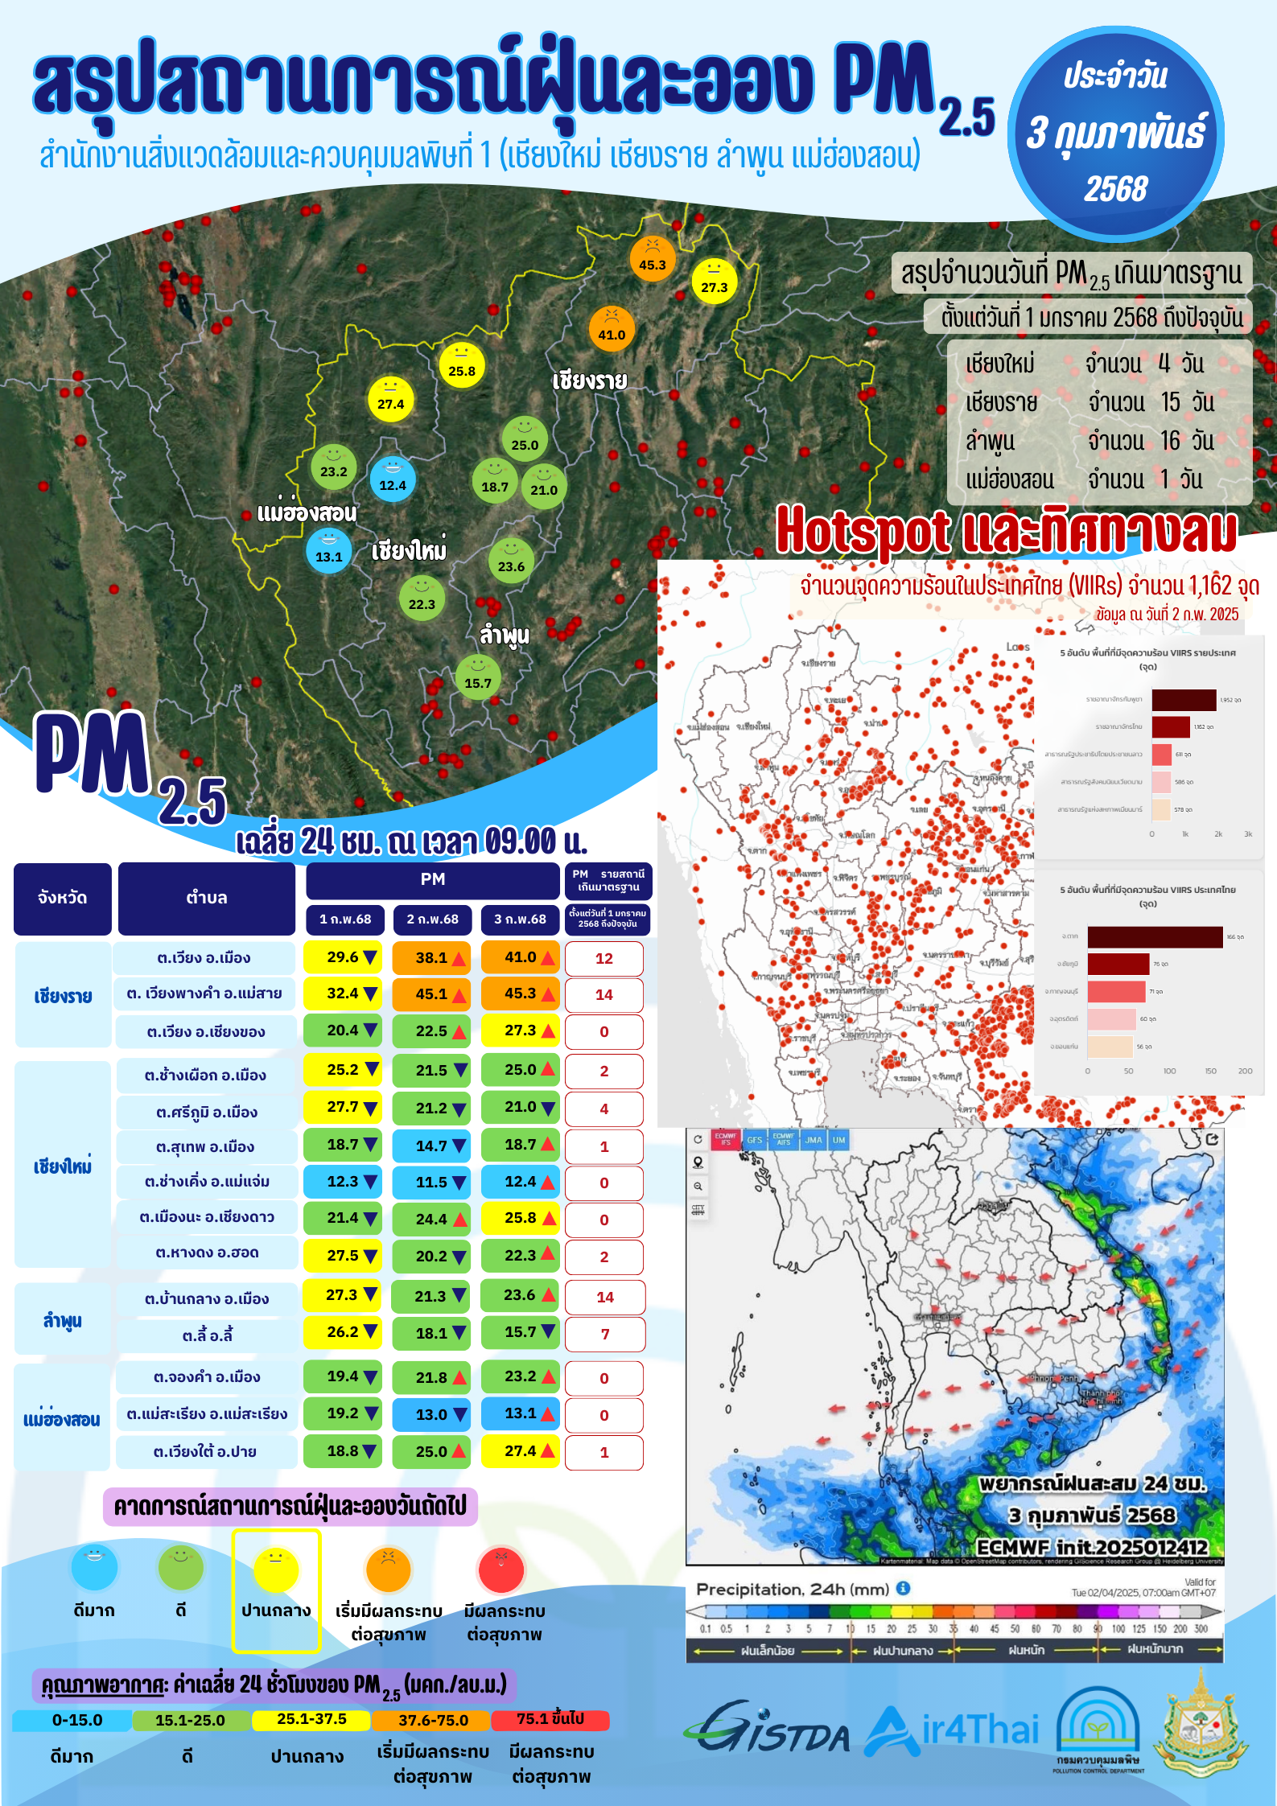Click the 3 ก.พ.68 column header

tap(520, 919)
